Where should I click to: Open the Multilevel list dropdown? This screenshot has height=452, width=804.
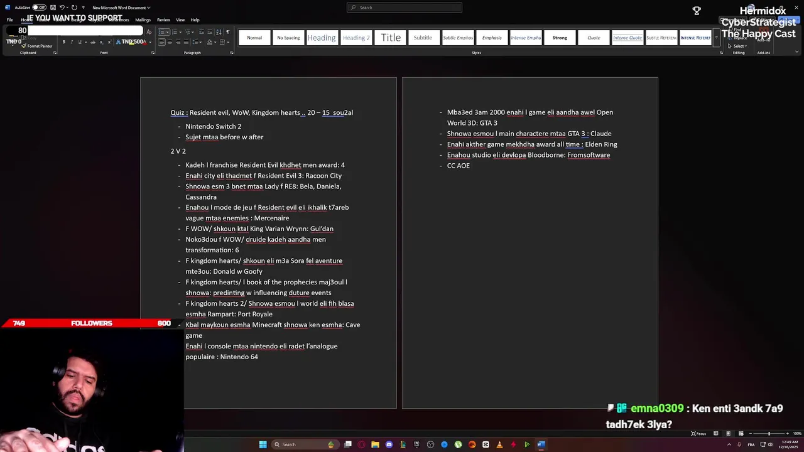click(x=193, y=32)
